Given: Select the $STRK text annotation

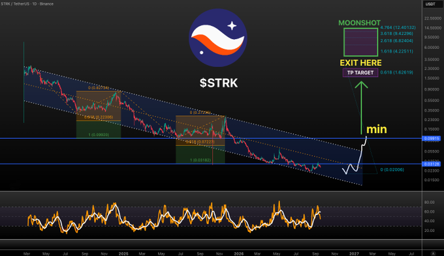Looking at the screenshot, I should click(219, 83).
